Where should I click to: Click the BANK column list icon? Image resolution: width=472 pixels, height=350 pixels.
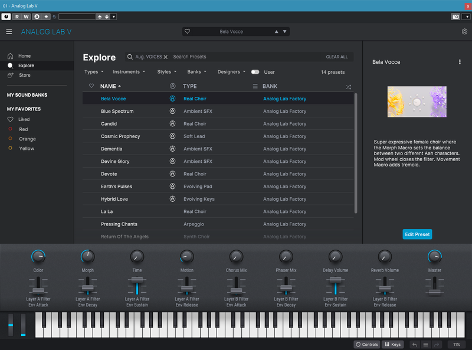tap(255, 86)
